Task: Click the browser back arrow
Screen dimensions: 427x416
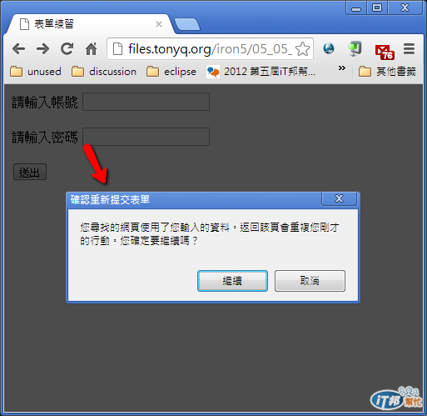Action: (18, 49)
